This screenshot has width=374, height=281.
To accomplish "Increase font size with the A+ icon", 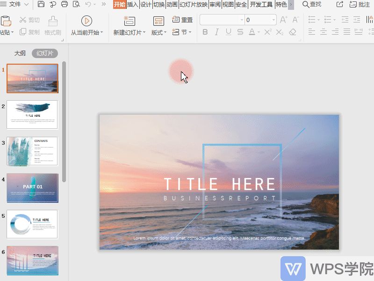I will point(283,20).
